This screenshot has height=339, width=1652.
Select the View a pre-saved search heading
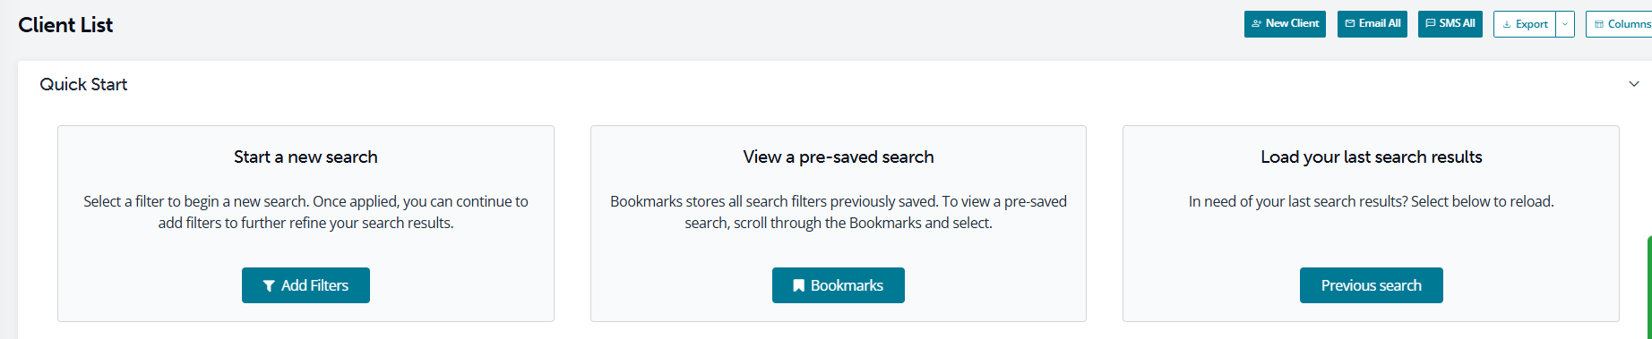pos(839,157)
